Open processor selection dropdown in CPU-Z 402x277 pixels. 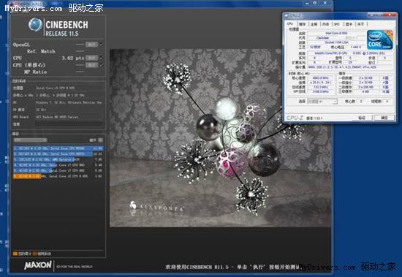(322, 102)
